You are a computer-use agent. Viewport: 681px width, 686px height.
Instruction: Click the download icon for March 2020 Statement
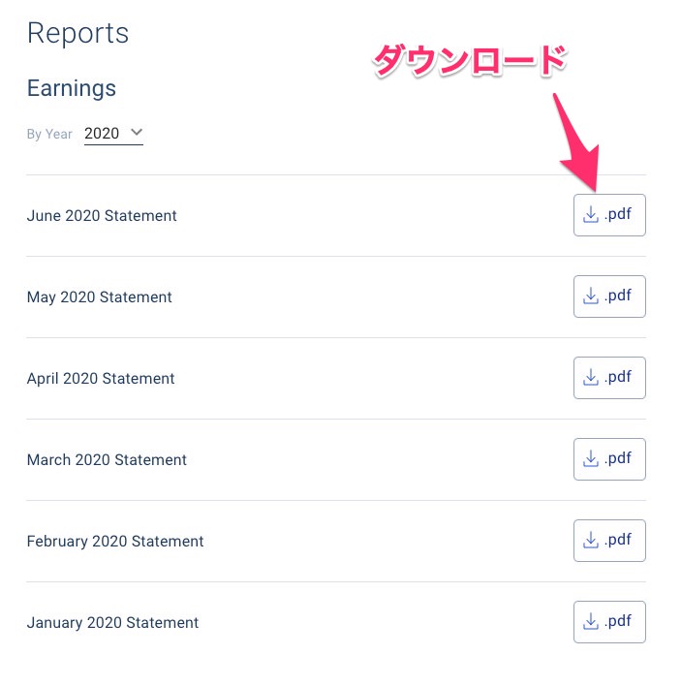click(x=591, y=459)
